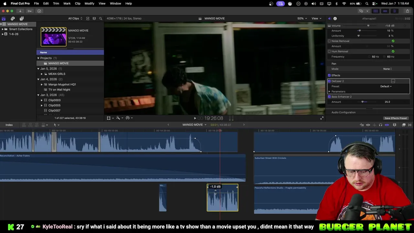The height and width of the screenshot is (233, 414).
Task: Toggle the Volume section checkbox
Action: pos(329,26)
